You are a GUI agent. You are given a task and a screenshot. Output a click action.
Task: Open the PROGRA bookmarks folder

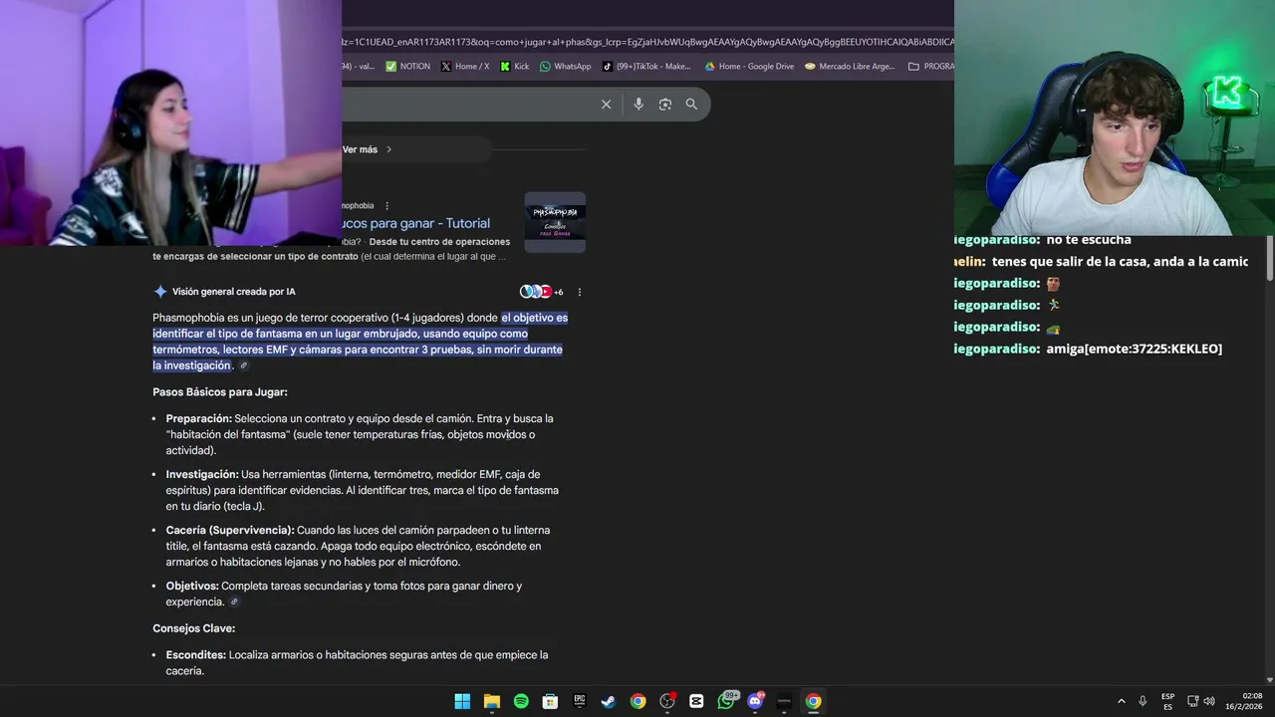click(x=931, y=67)
